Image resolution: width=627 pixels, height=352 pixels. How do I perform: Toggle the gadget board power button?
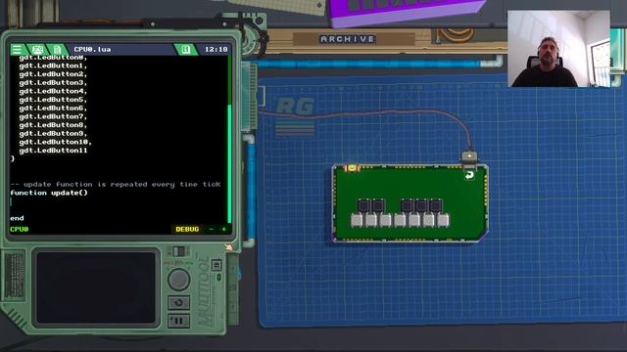click(352, 168)
